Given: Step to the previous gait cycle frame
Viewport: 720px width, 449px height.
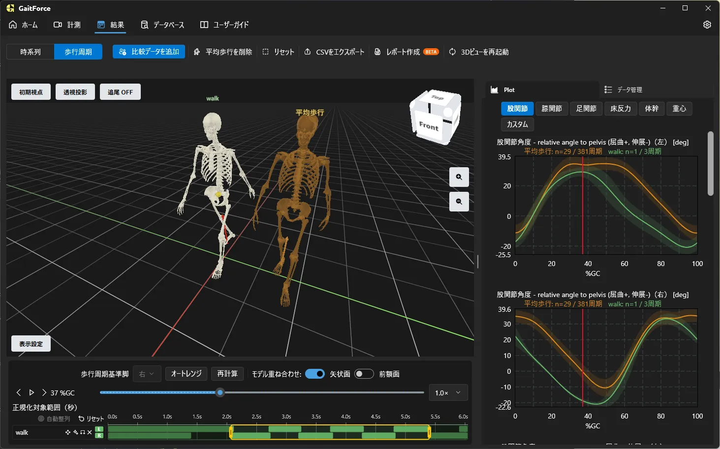Looking at the screenshot, I should [19, 392].
